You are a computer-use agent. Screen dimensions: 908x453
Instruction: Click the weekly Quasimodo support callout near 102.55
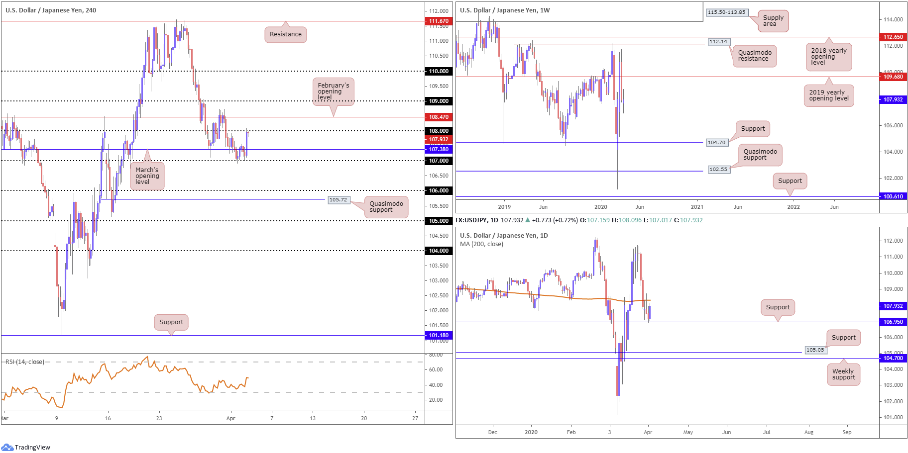pyautogui.click(x=760, y=155)
